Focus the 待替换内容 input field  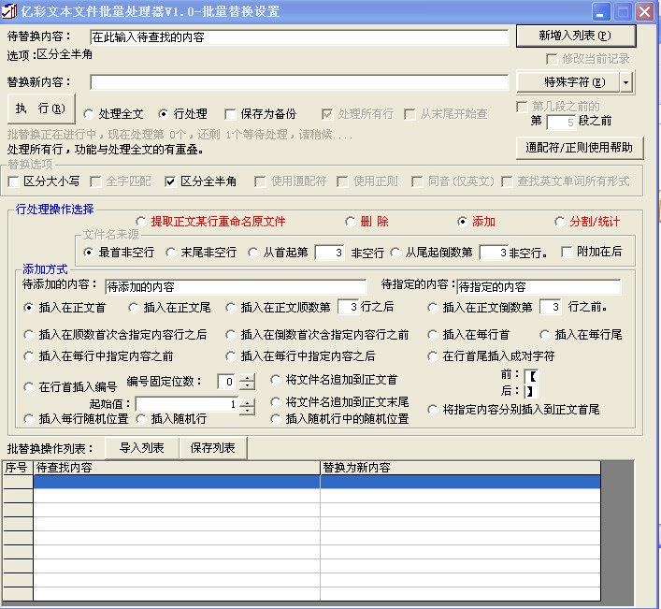299,37
